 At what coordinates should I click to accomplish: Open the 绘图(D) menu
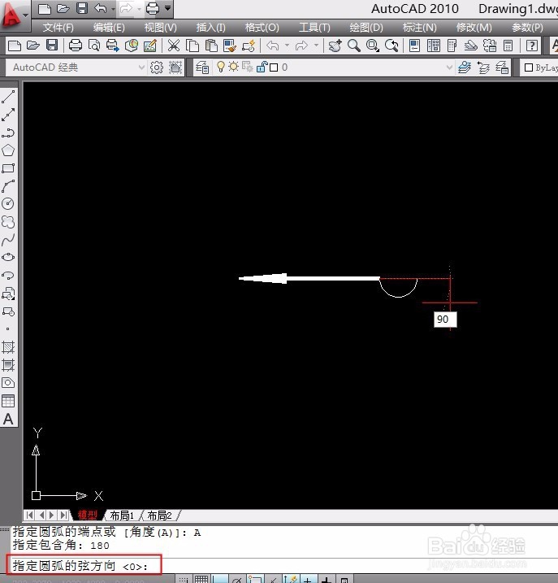click(366, 28)
